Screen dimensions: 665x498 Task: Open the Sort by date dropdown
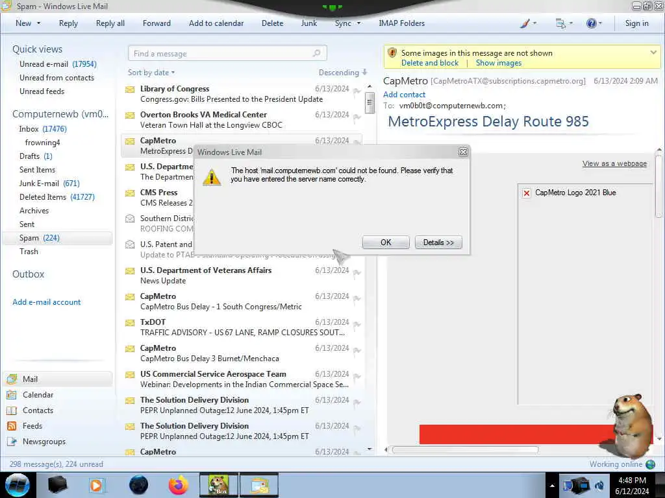click(151, 73)
